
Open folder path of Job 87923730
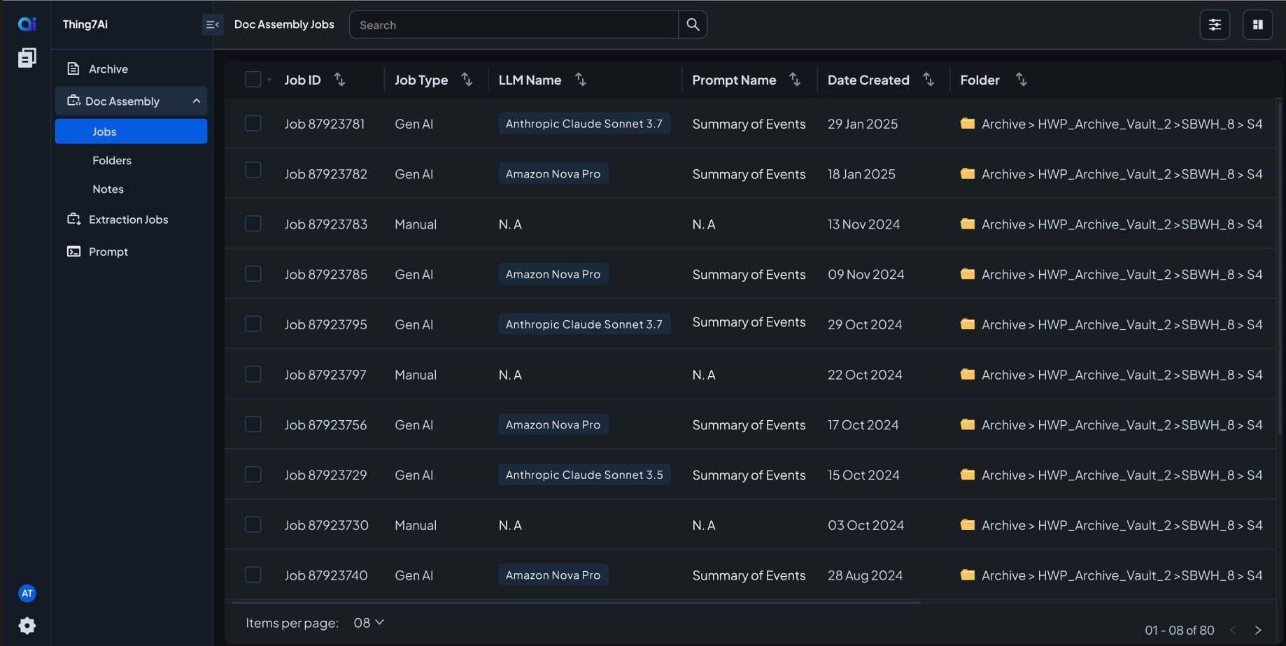coord(1122,525)
